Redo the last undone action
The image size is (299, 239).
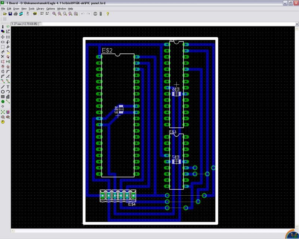click(x=88, y=14)
